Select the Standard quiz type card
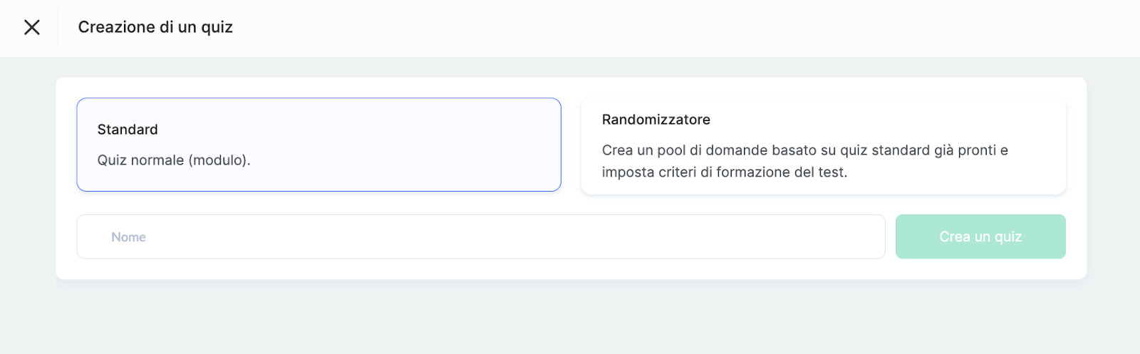Viewport: 1140px width, 354px height. point(318,145)
